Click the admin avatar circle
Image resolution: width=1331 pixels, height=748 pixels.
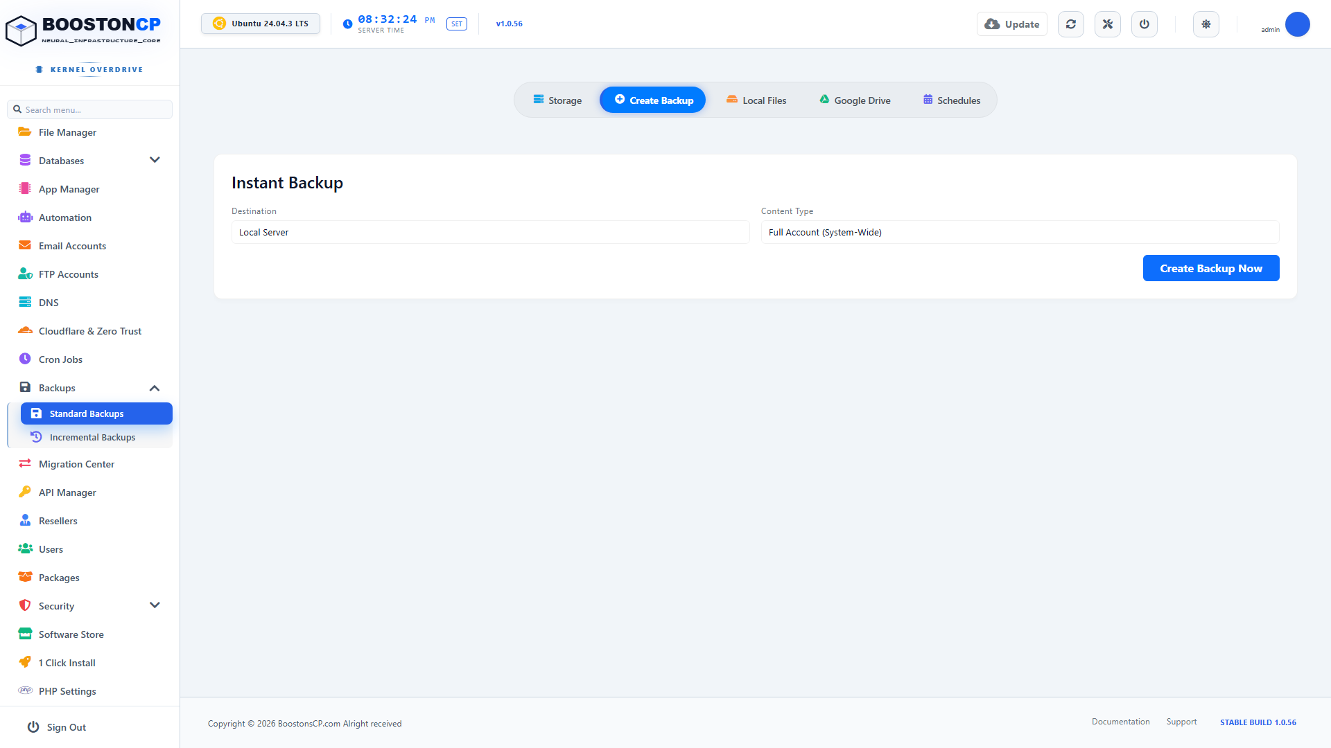click(x=1298, y=24)
